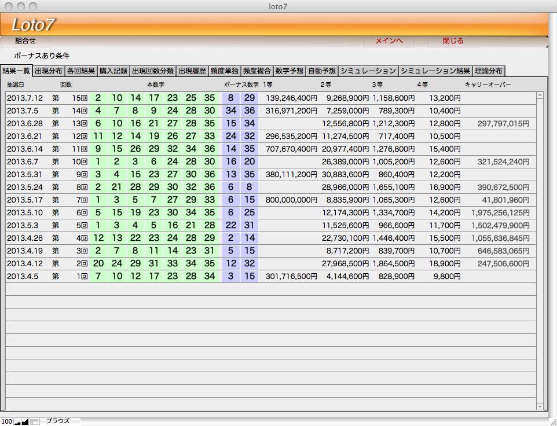The image size is (557, 426).
Task: Select the draw date 2013.4.26
Action: tap(25, 238)
